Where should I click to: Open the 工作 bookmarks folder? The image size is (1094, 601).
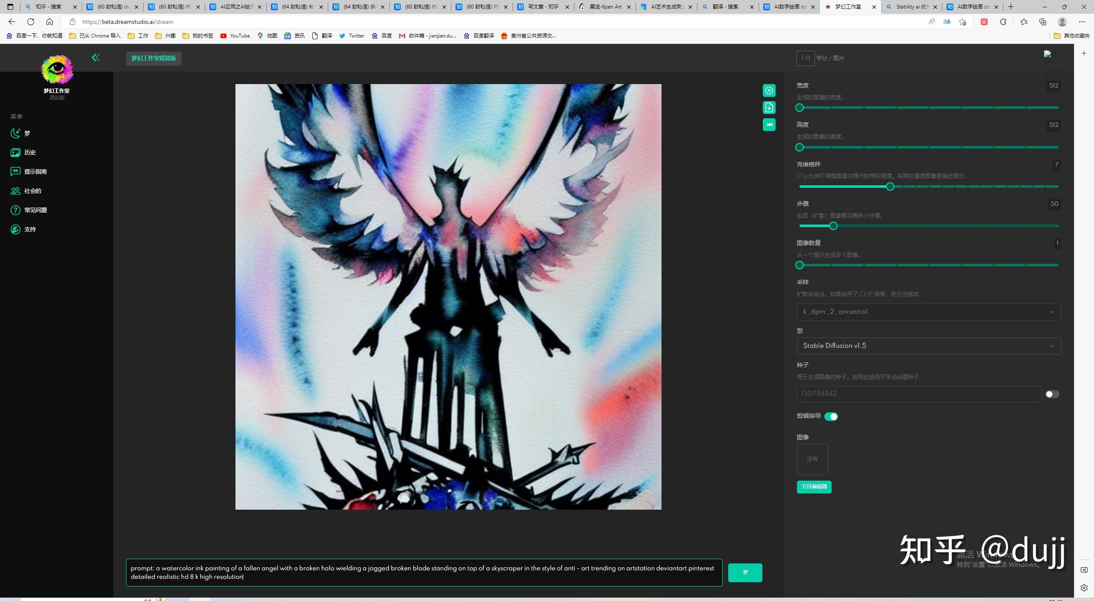[138, 36]
